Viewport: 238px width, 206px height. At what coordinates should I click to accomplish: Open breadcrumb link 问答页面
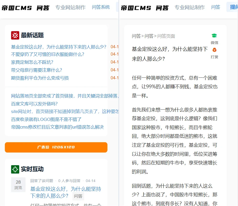tap(166, 36)
